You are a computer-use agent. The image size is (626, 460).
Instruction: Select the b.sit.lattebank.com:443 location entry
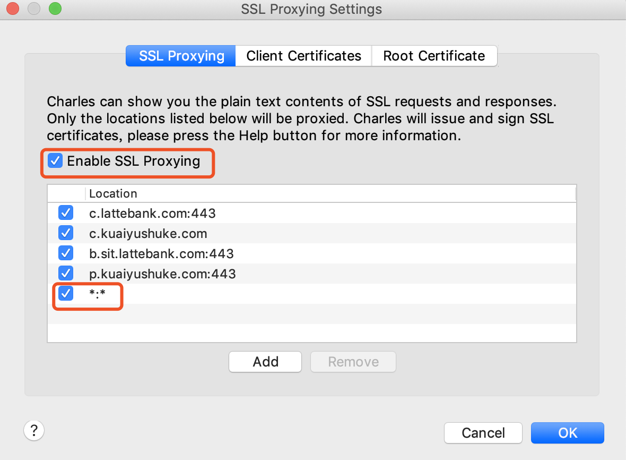click(x=161, y=253)
